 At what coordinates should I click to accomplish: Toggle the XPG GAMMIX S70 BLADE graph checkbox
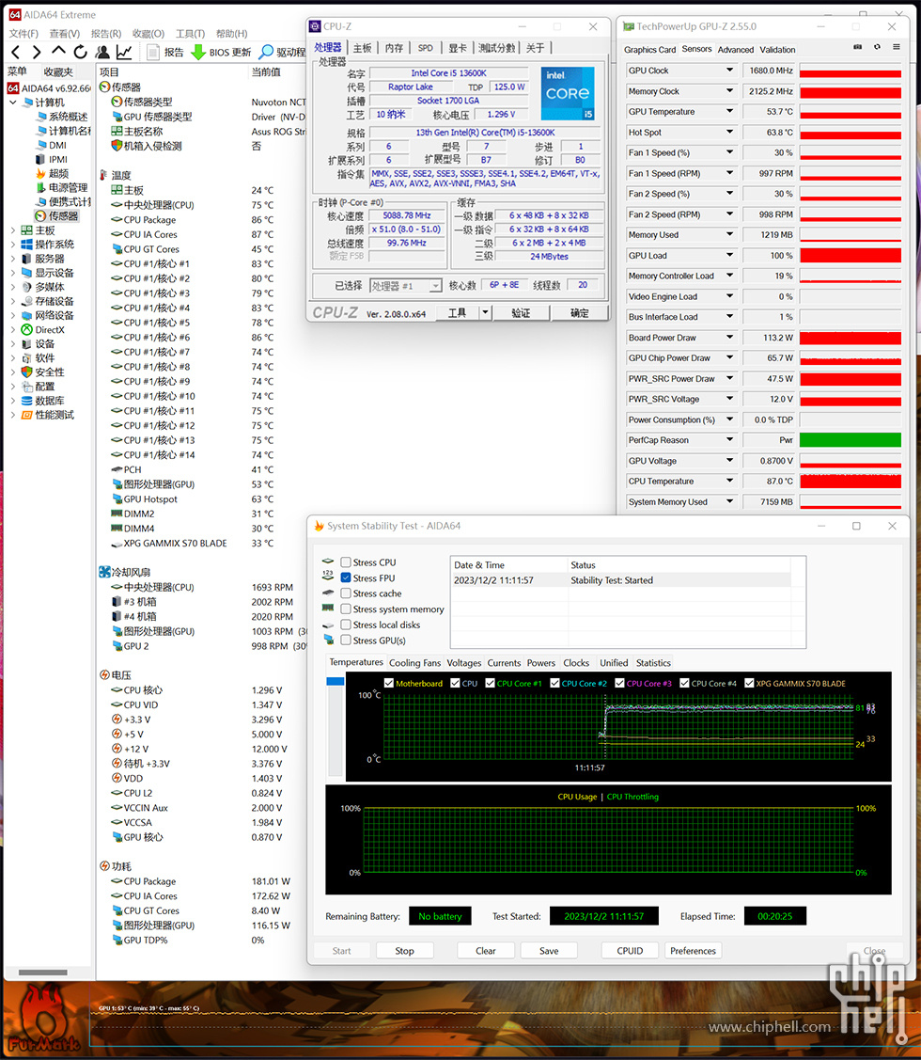pyautogui.click(x=749, y=684)
